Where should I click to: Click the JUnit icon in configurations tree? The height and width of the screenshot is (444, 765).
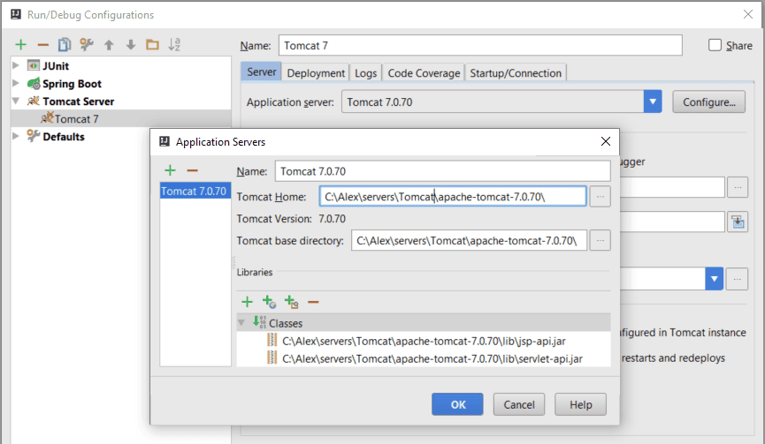coord(34,65)
